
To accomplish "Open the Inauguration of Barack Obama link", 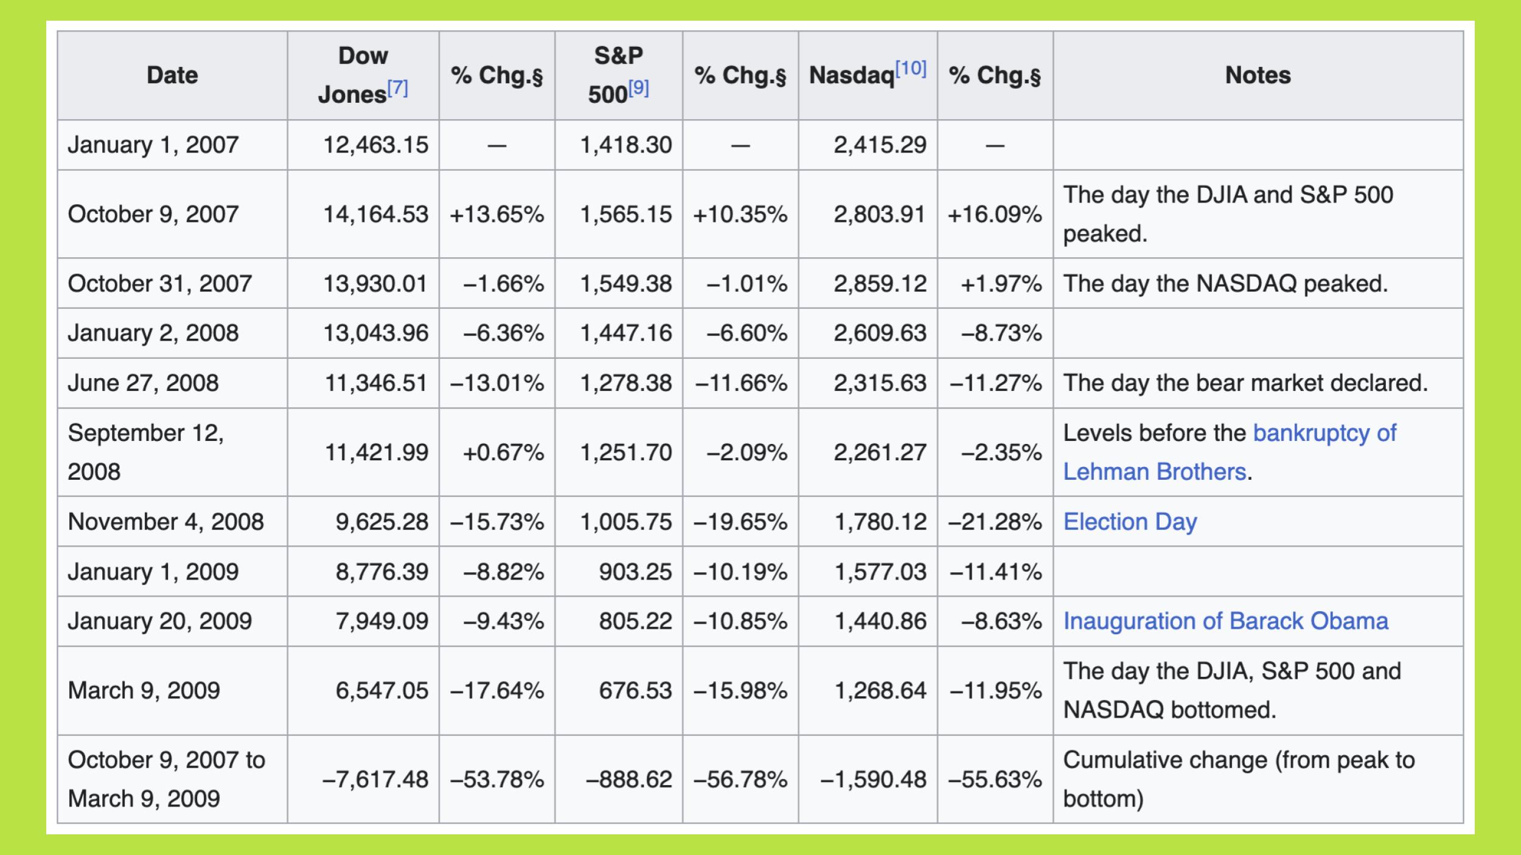I will (x=1225, y=621).
